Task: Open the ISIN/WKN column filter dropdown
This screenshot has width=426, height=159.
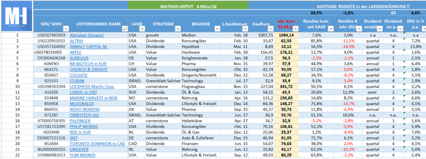Action: 65,29
